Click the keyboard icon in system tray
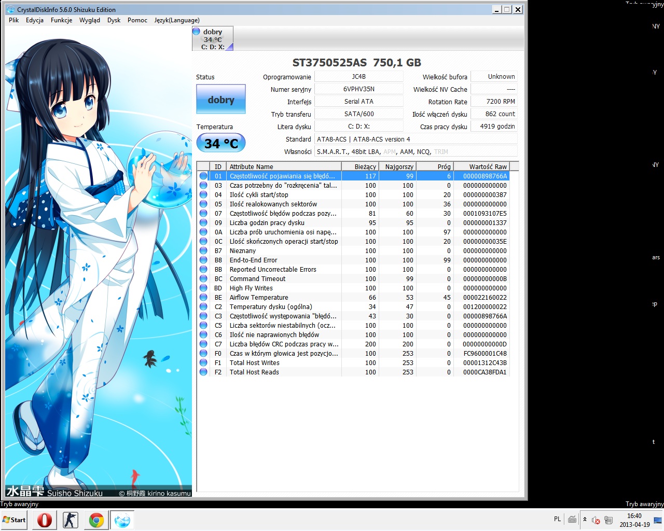The height and width of the screenshot is (531, 664). (x=572, y=519)
